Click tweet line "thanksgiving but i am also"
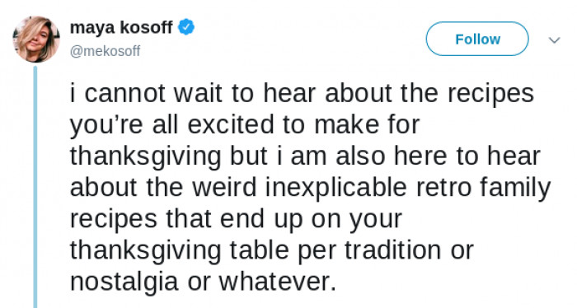577x308 pixels. coord(305,156)
